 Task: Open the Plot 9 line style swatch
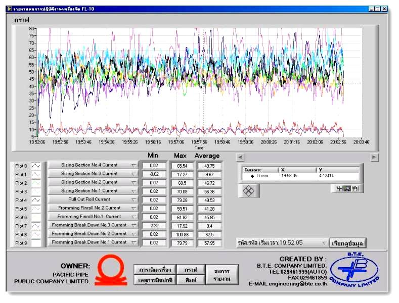pyautogui.click(x=35, y=243)
